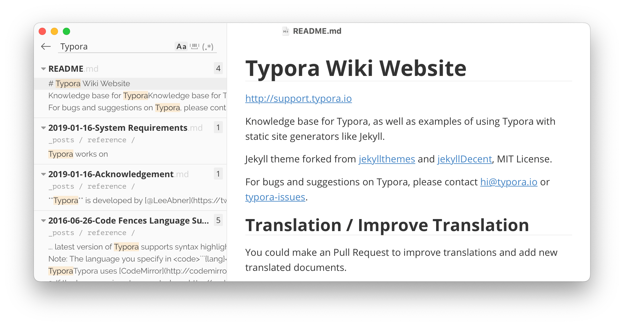Select 'For bugs and suggestions on Typora' result
The height and width of the screenshot is (326, 624).
pyautogui.click(x=130, y=108)
